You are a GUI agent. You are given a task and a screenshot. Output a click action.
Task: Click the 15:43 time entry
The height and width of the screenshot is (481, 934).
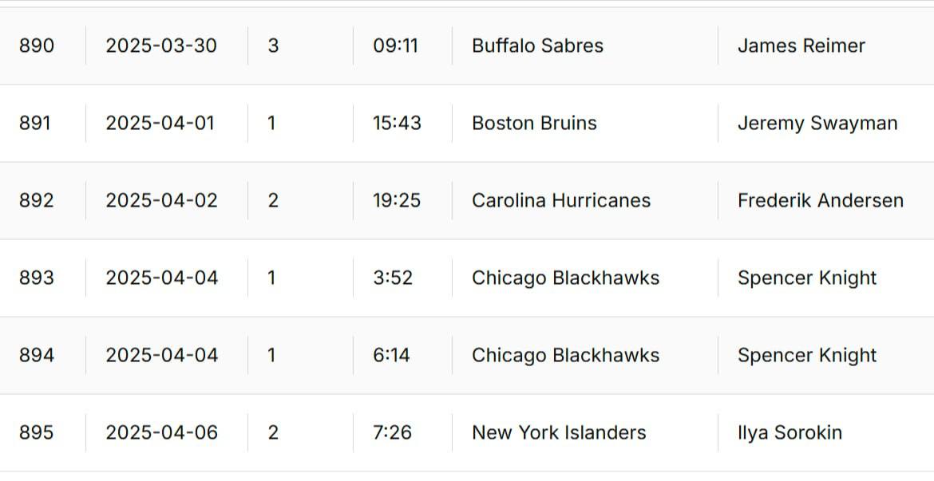(397, 123)
